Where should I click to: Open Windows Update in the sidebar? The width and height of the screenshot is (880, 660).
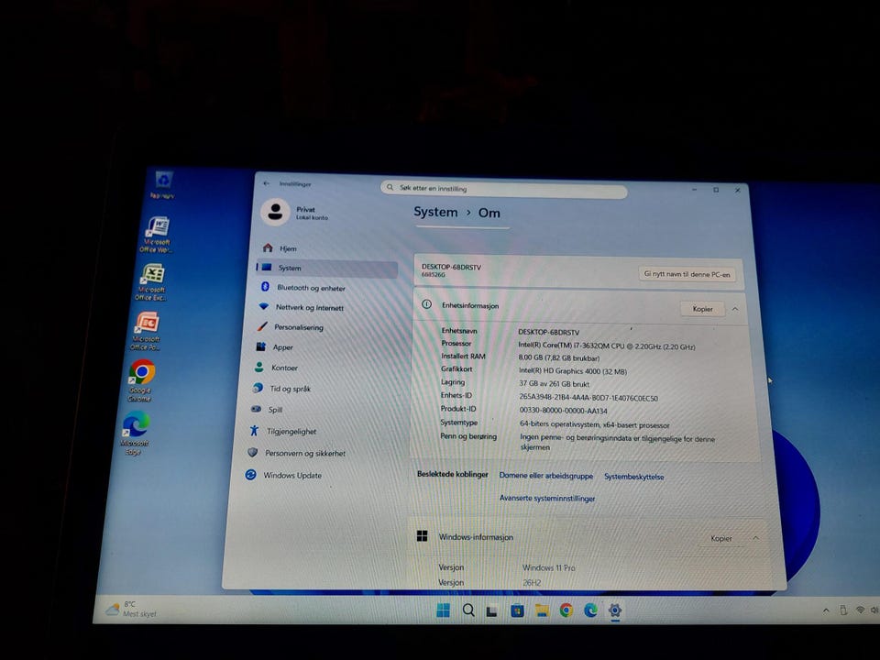coord(313,476)
